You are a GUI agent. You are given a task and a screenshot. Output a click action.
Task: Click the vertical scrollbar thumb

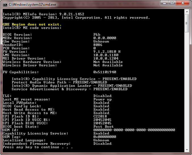click(187, 24)
